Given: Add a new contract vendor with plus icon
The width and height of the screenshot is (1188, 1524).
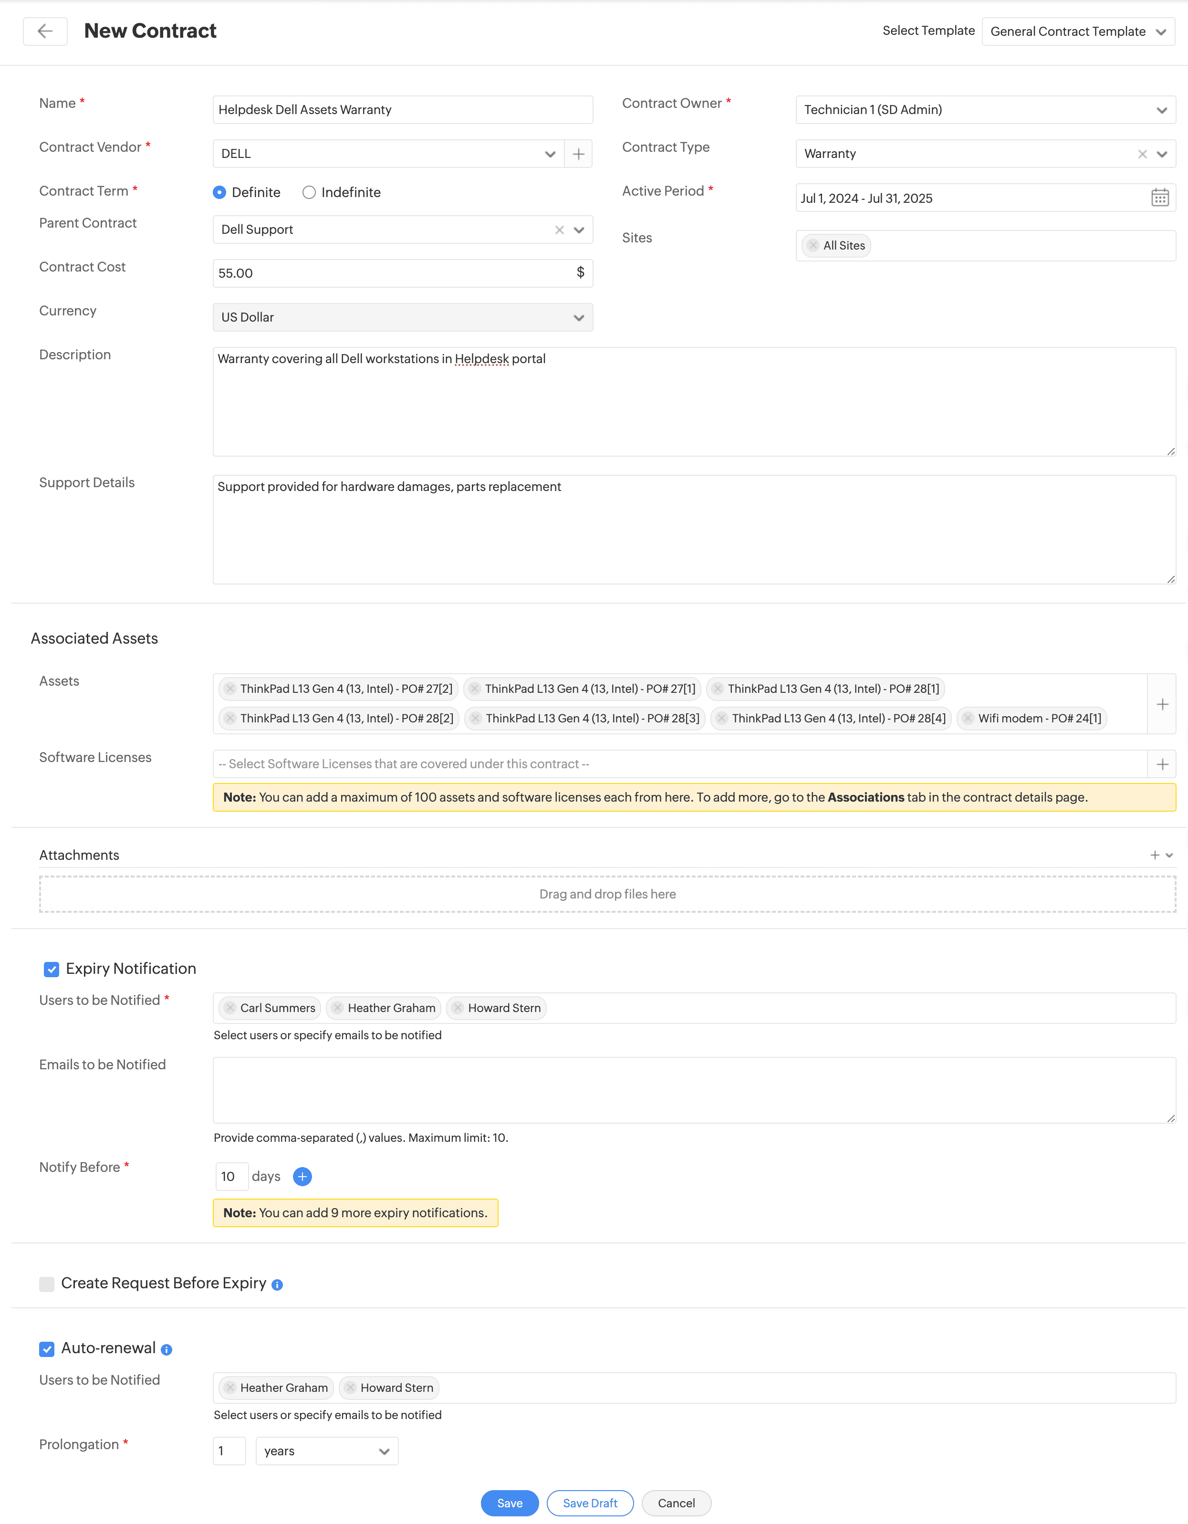Looking at the screenshot, I should [x=578, y=154].
